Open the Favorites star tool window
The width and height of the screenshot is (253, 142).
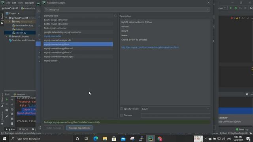point(2,118)
